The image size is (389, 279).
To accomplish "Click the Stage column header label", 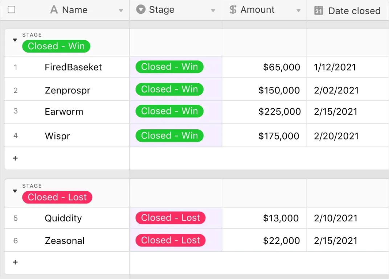I will (162, 10).
